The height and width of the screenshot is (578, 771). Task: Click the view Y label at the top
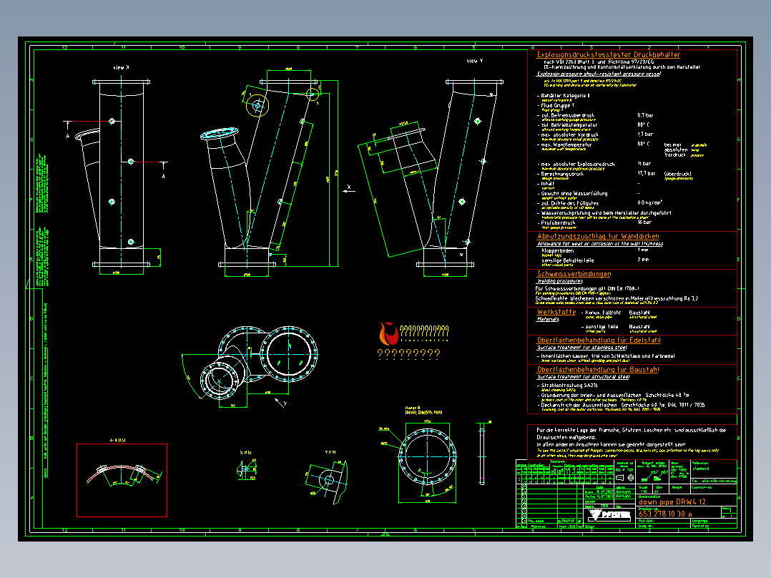[x=474, y=61]
